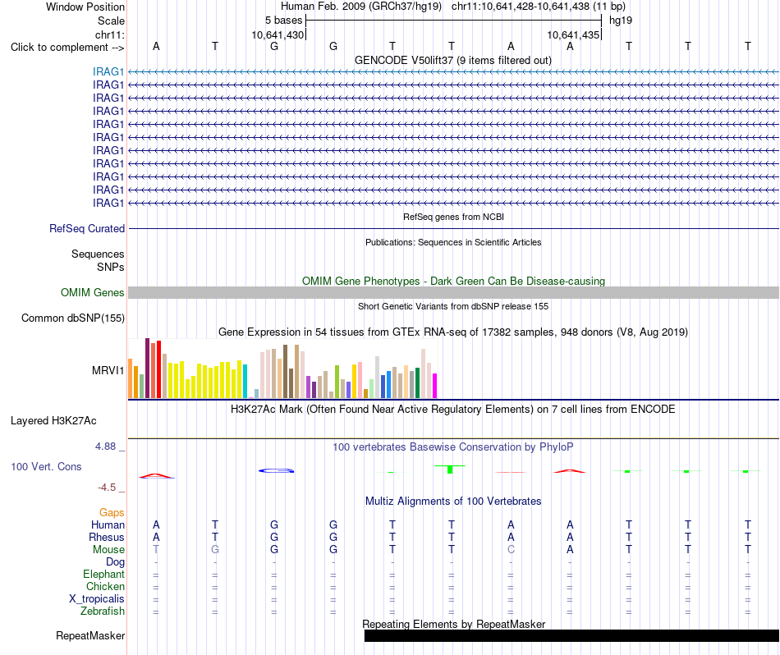Click the mismatched C base in the Mouse row
780x655 pixels.
point(511,550)
